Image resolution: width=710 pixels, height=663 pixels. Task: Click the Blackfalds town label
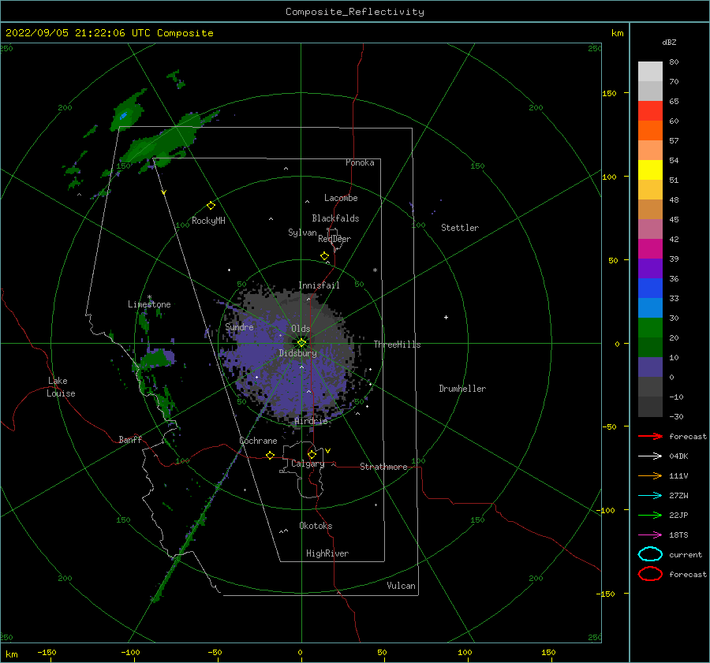[x=335, y=218]
